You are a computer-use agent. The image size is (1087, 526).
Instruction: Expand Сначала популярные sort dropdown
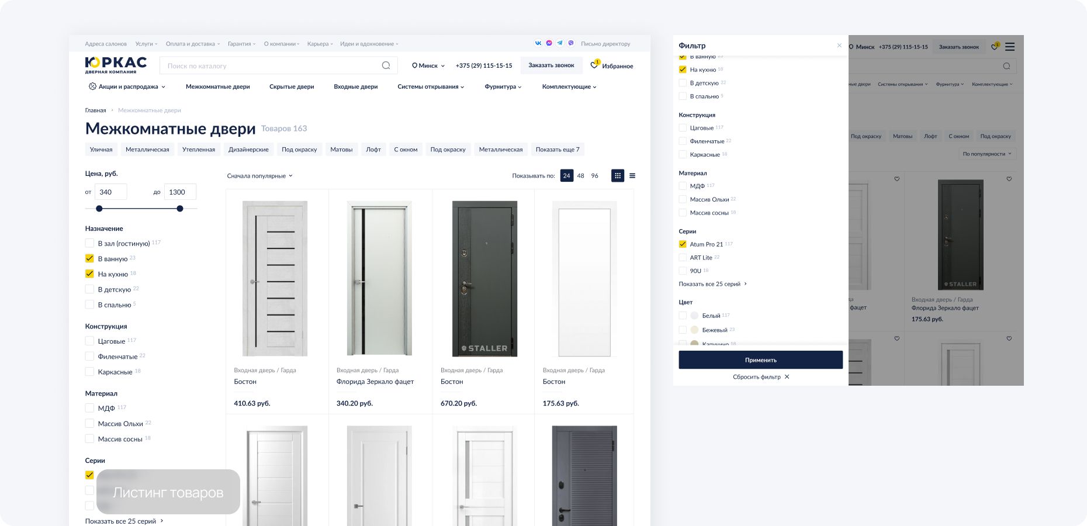click(x=259, y=176)
